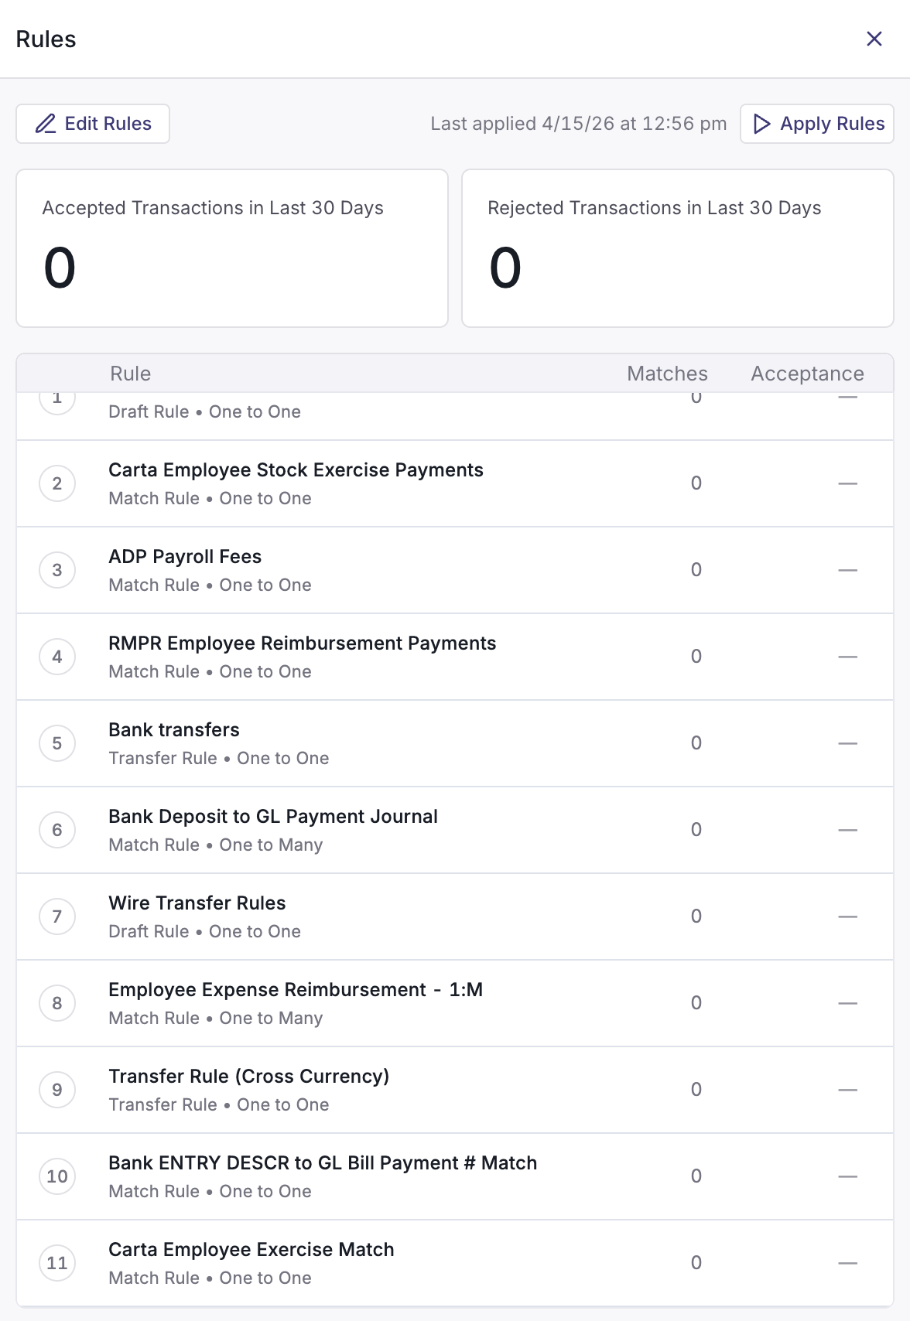
Task: Run Apply Rules
Action: click(x=817, y=124)
